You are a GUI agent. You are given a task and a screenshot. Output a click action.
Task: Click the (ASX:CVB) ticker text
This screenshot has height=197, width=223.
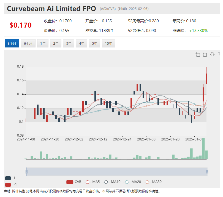tap(108, 9)
